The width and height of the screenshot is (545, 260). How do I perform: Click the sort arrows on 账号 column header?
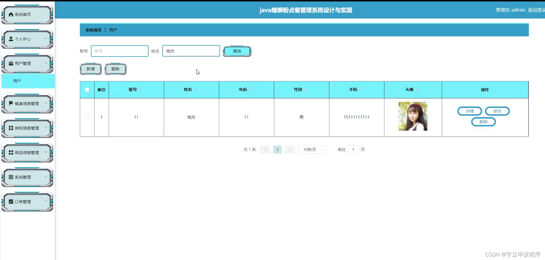tap(140, 89)
